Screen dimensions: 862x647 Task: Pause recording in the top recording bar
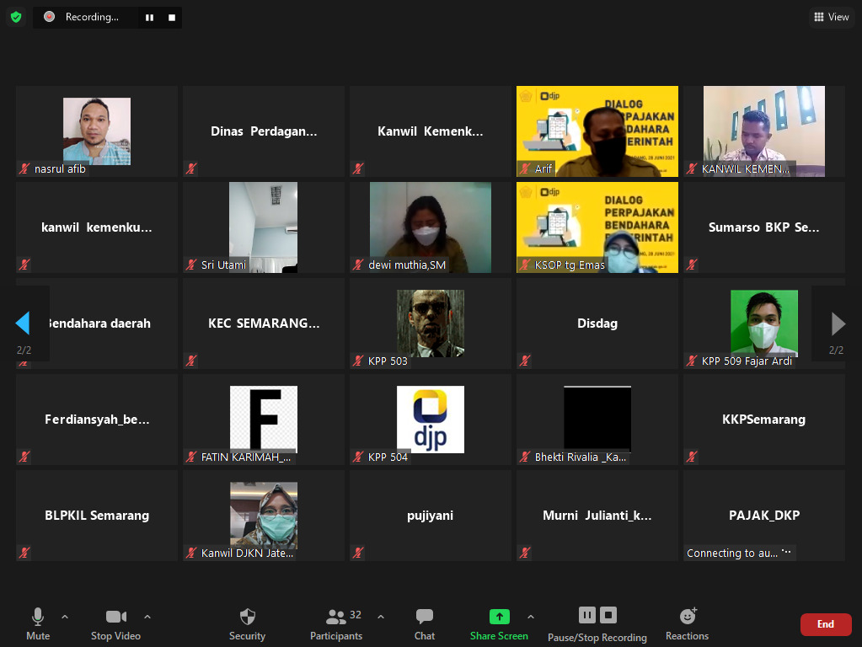pos(149,17)
